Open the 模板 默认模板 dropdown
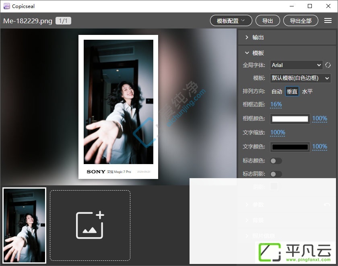This screenshot has height=266, width=338. [x=300, y=78]
